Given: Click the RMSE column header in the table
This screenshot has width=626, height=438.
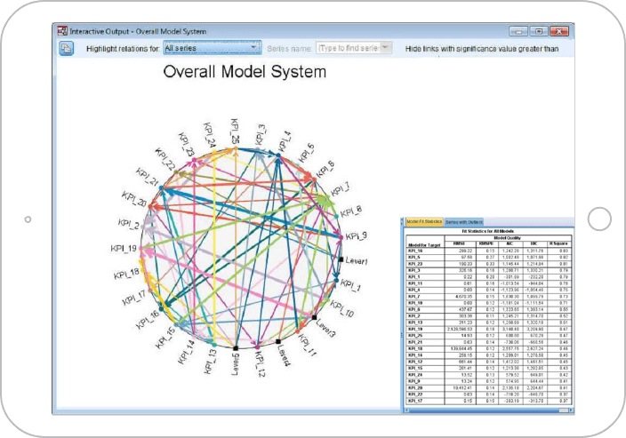Looking at the screenshot, I should [x=460, y=243].
